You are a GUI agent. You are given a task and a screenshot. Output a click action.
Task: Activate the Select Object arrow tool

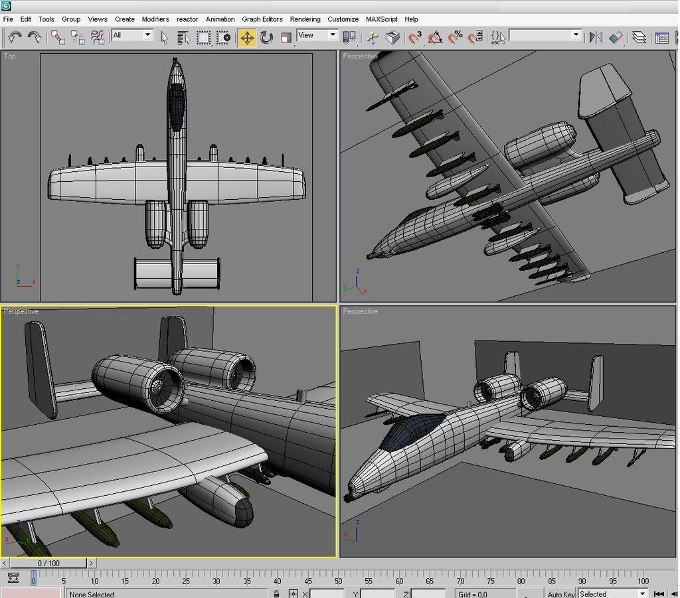(x=164, y=37)
